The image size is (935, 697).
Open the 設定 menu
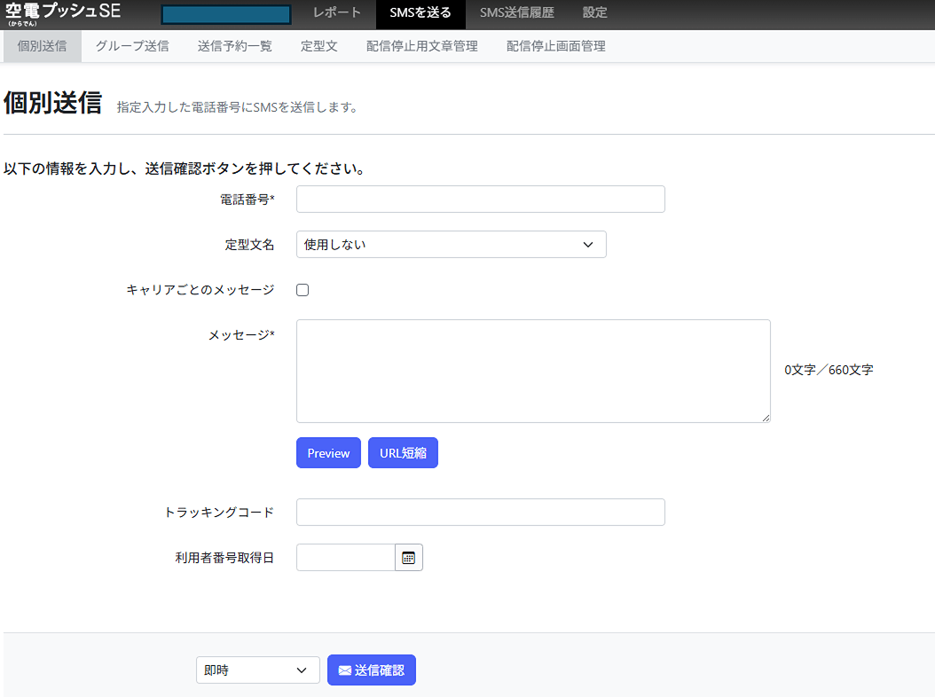tap(594, 12)
